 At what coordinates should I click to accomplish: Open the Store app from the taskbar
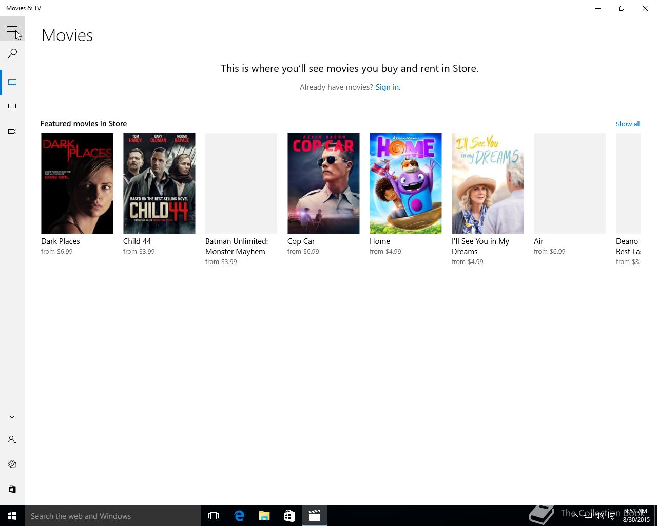(x=289, y=516)
